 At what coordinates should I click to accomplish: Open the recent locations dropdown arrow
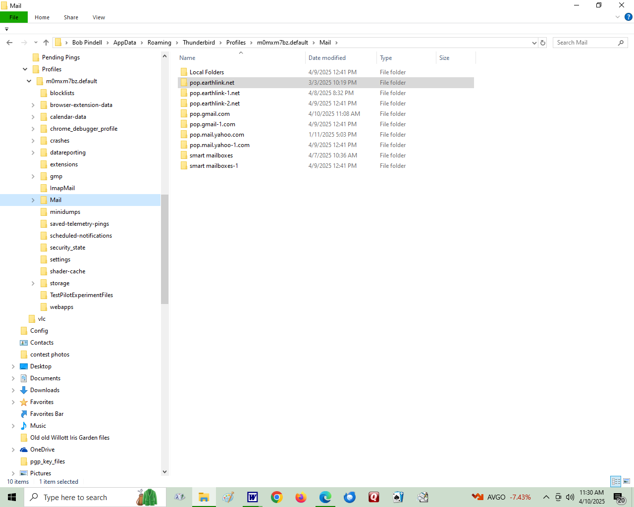[36, 43]
